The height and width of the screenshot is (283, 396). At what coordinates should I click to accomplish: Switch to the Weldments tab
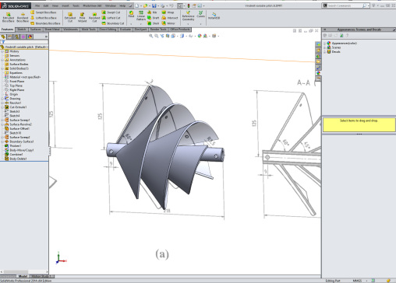coord(71,30)
